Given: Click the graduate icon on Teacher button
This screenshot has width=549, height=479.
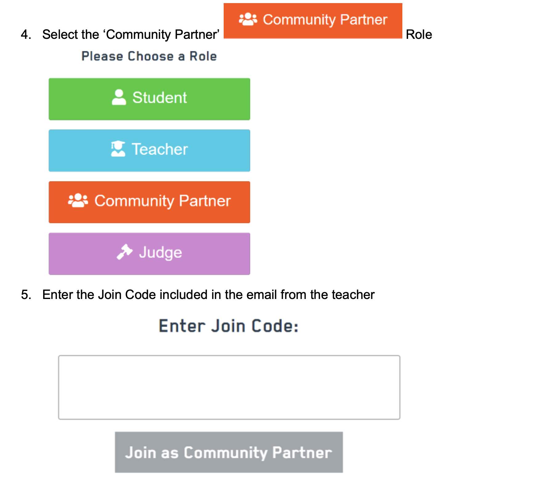Looking at the screenshot, I should point(118,149).
